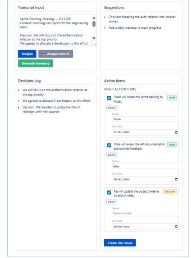Click due date field showing 18/01/2025
The height and width of the screenshot is (258, 191).
(146, 179)
